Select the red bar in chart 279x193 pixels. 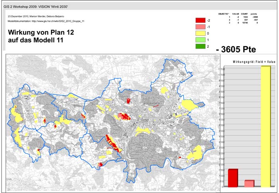point(233,178)
